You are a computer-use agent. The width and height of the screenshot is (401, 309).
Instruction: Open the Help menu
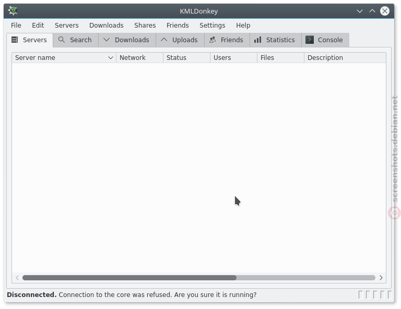(243, 25)
